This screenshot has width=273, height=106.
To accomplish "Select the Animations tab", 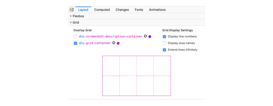I will click(x=157, y=10).
